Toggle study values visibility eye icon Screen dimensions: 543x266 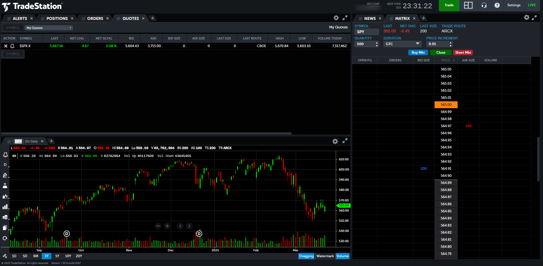click(14, 156)
